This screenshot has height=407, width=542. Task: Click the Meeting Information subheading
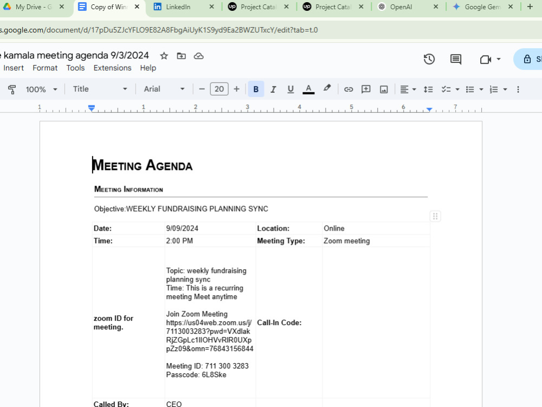coord(128,189)
